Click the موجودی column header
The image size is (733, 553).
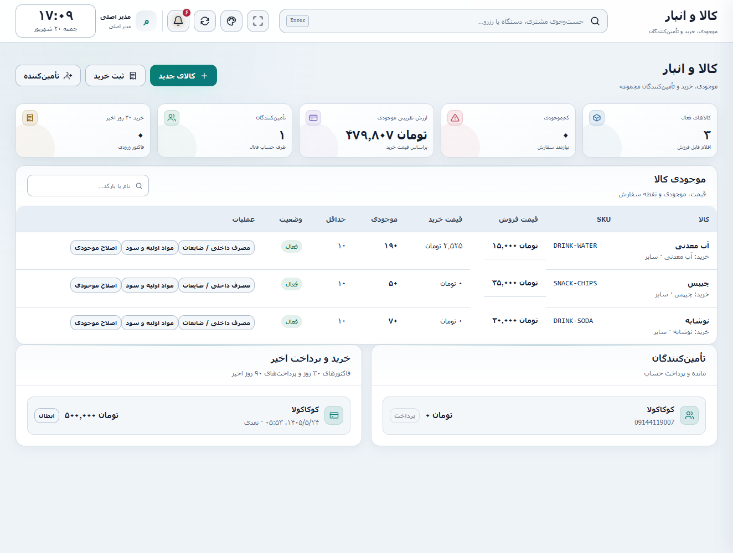pos(384,220)
